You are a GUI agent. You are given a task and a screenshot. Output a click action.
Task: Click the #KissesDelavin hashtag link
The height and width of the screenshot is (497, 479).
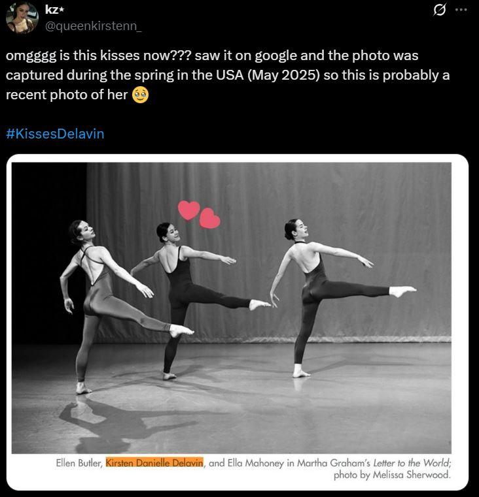pos(55,134)
